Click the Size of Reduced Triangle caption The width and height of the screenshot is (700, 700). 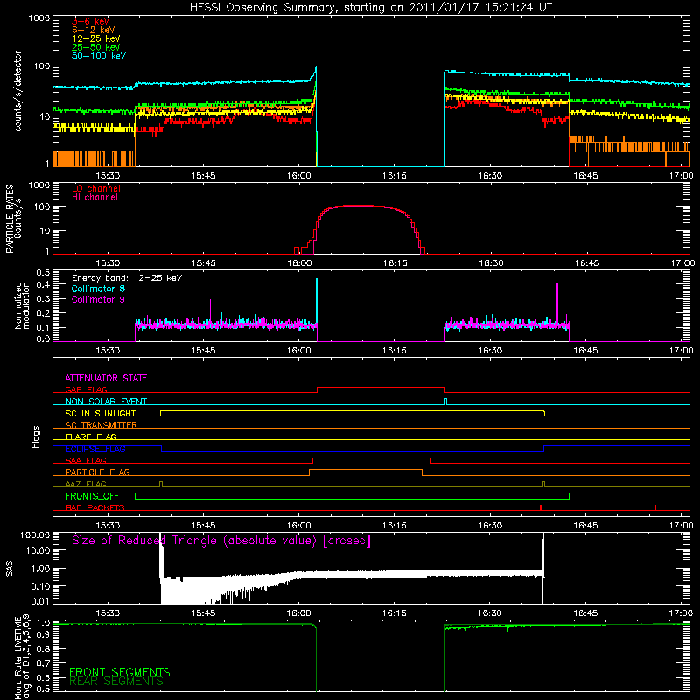coord(221,541)
